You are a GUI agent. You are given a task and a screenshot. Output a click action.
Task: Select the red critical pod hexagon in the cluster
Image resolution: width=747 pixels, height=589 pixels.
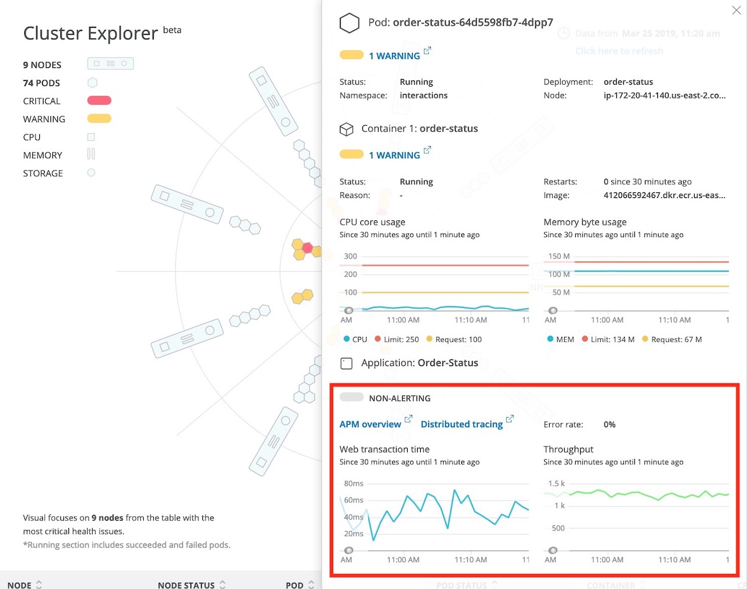pyautogui.click(x=307, y=247)
